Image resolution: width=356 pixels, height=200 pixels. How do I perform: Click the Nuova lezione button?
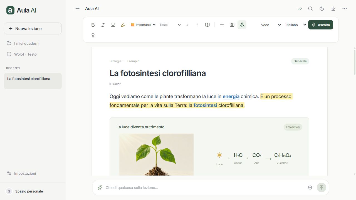tap(33, 29)
